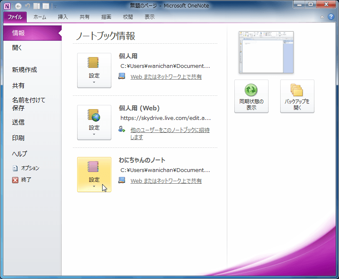Viewport: 339px width, 279px height.
Task: Click the file path under 個人用
Action: click(165, 66)
